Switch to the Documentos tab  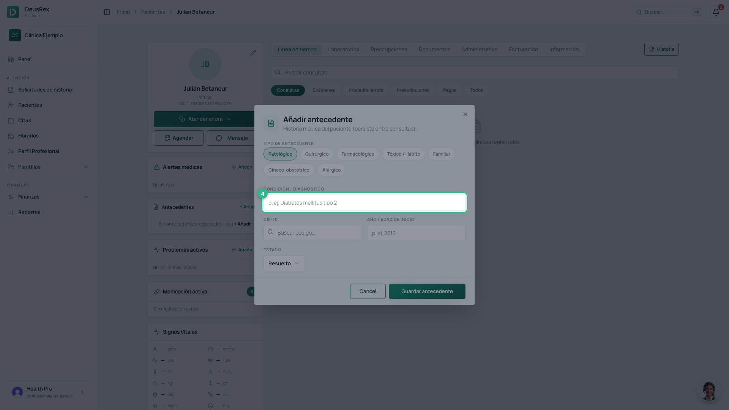[x=434, y=49]
